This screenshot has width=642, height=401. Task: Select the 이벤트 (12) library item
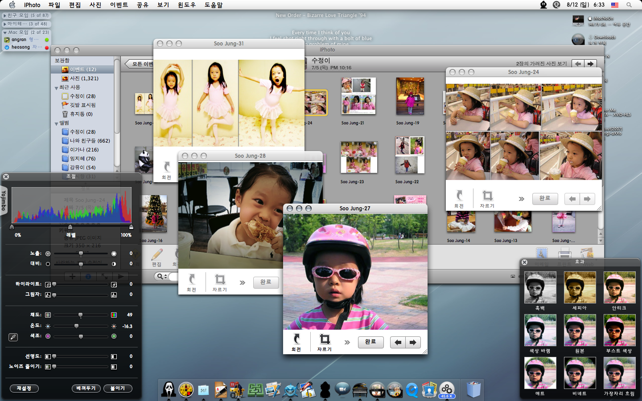(x=82, y=70)
